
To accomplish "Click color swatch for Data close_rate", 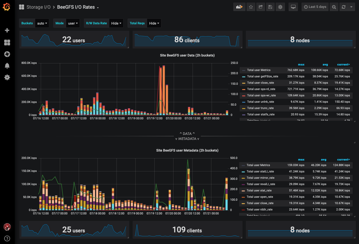I will (244, 83).
